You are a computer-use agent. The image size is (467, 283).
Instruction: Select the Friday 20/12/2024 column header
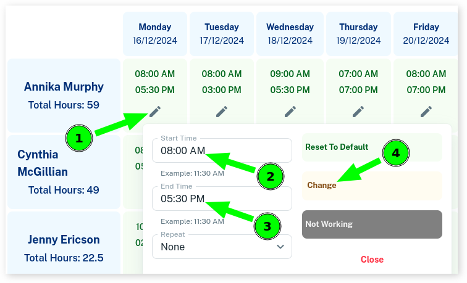426,34
